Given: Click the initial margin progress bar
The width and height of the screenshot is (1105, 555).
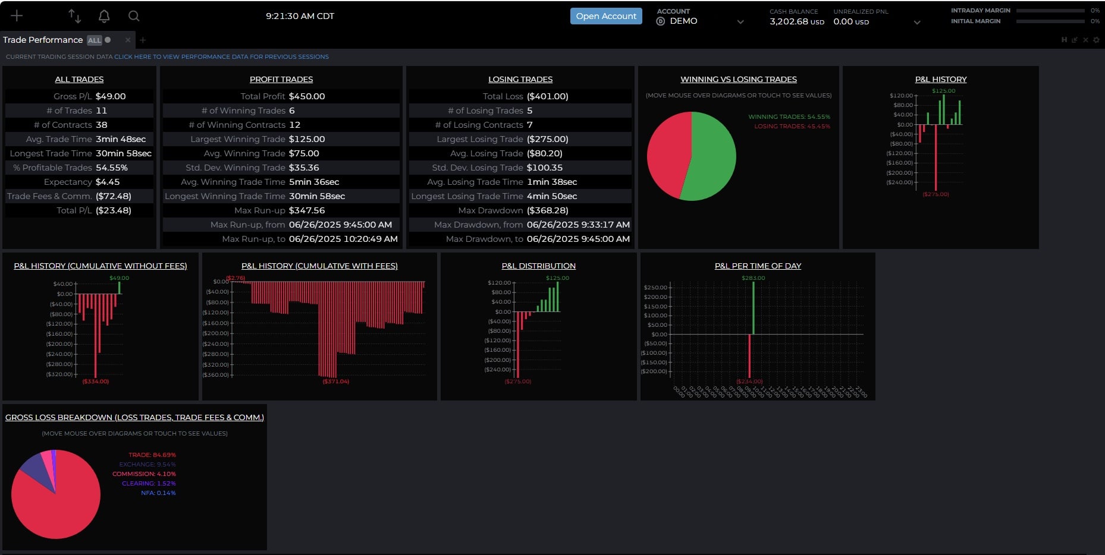Looking at the screenshot, I should pos(1050,21).
